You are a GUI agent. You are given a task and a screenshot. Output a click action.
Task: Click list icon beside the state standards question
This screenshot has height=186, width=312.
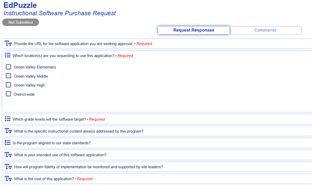tap(8, 143)
